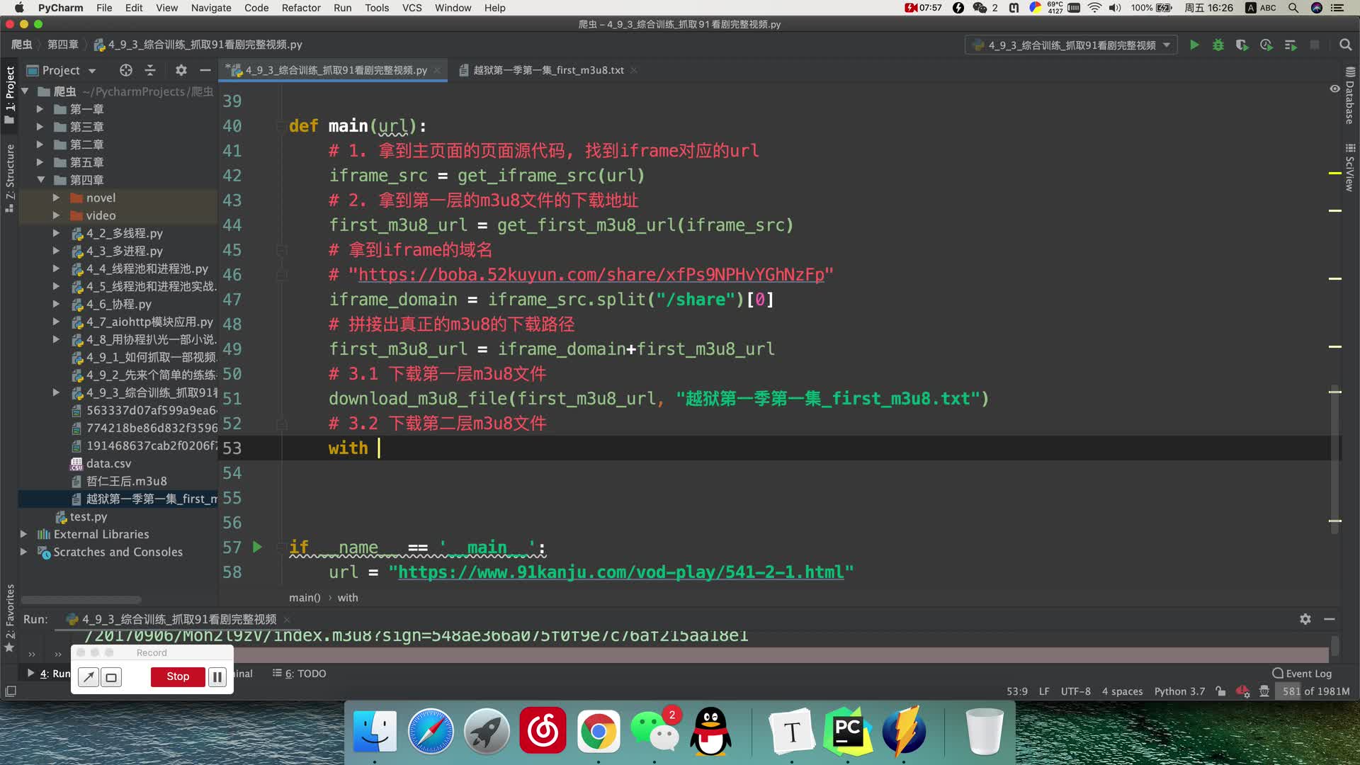Image resolution: width=1360 pixels, height=765 pixels.
Task: Select 哲仁王后.m3u8 file in tree
Action: click(x=126, y=481)
